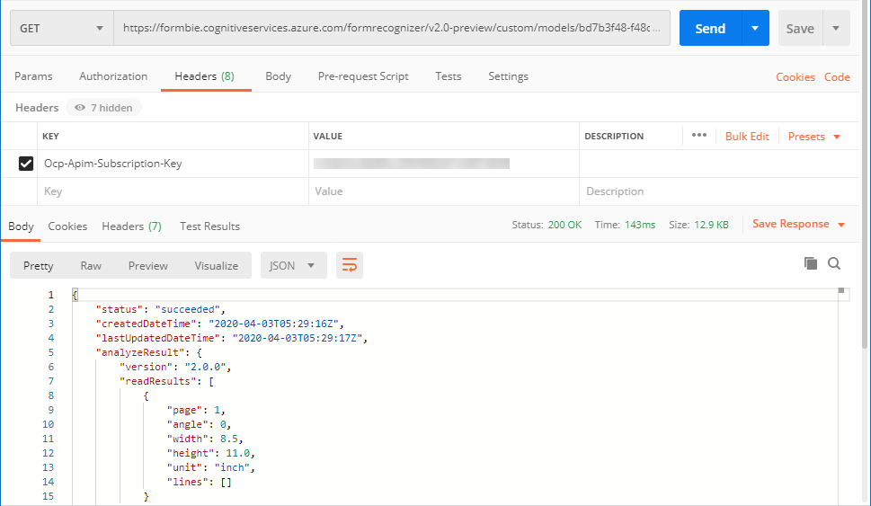Open the Cookies link at right
Image resolution: width=871 pixels, height=506 pixels.
[x=795, y=77]
